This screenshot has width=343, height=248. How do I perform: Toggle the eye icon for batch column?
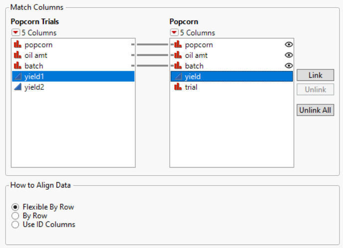tap(288, 66)
